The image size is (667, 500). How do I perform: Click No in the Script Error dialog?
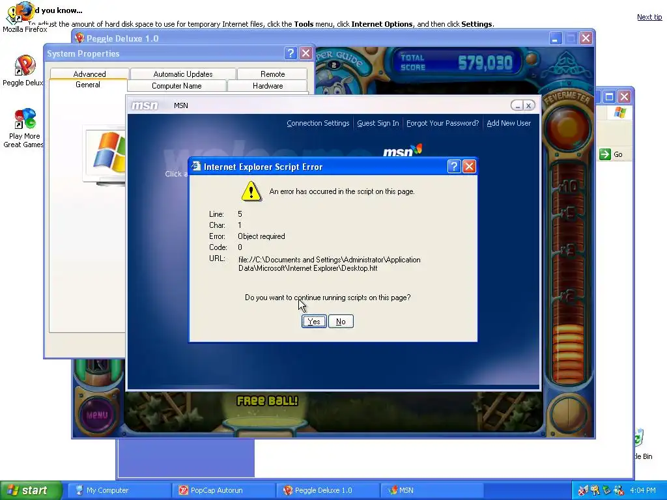[x=341, y=322]
